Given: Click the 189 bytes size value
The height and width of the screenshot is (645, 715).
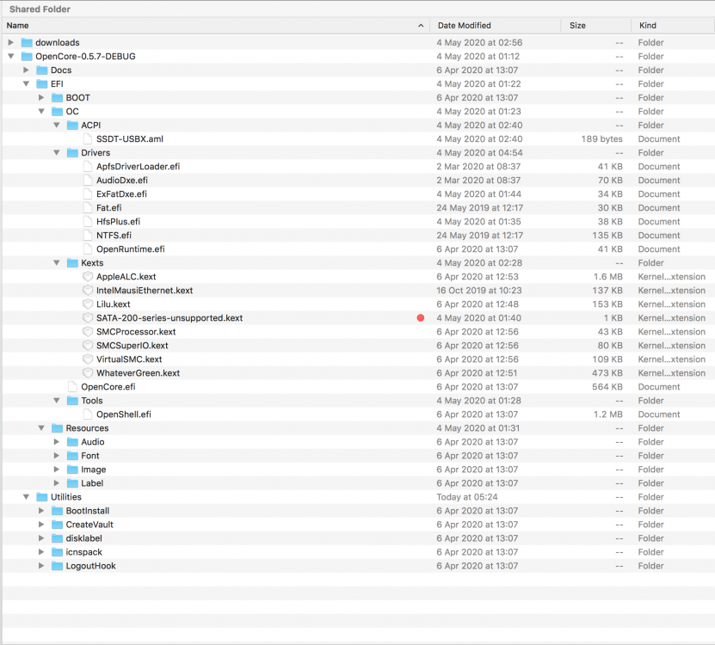Looking at the screenshot, I should tap(601, 138).
